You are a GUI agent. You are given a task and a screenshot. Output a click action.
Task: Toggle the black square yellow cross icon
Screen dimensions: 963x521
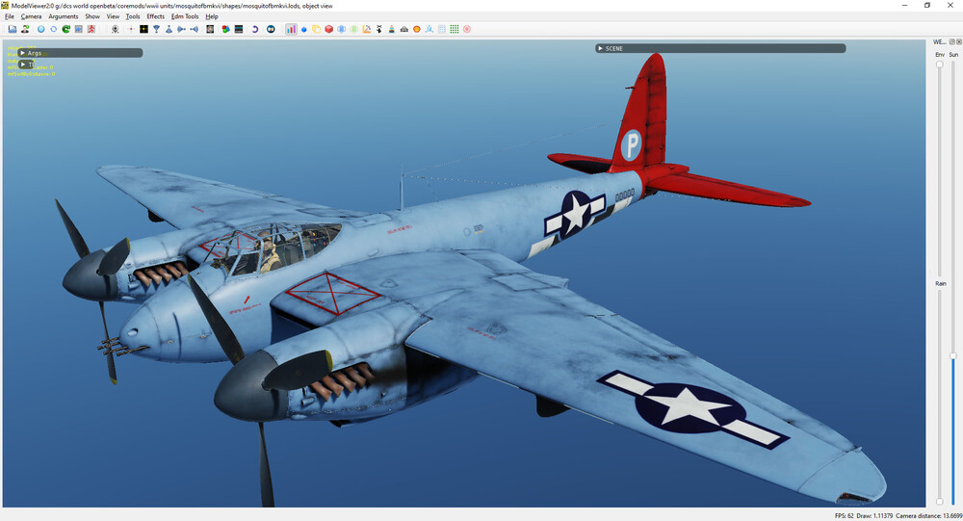click(143, 29)
